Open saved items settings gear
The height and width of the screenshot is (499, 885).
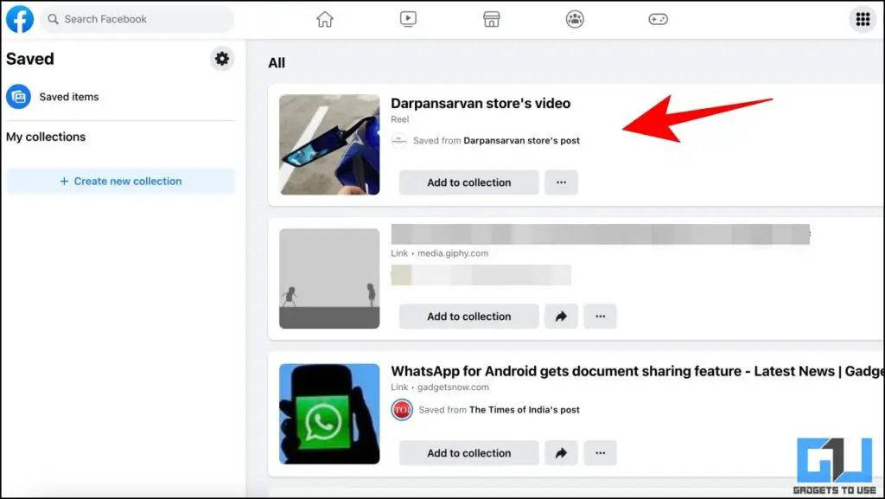point(222,59)
